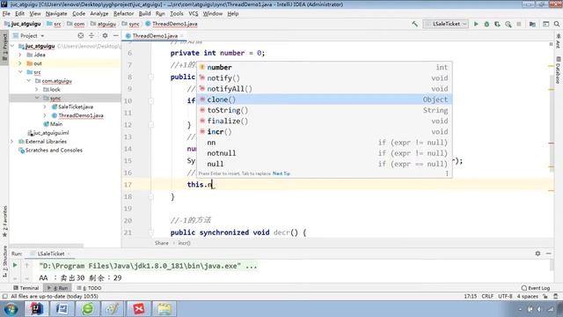Click the Build project hammer icon
Viewport: 563px width, 317px height.
[x=414, y=24]
